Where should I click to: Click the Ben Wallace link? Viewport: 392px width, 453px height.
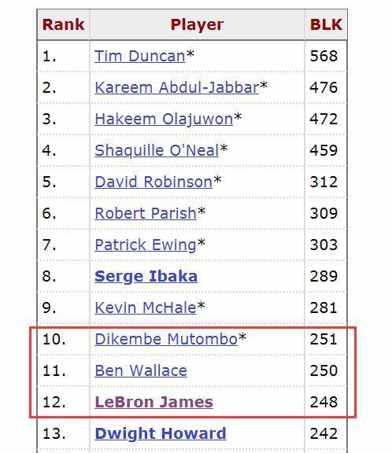point(141,370)
